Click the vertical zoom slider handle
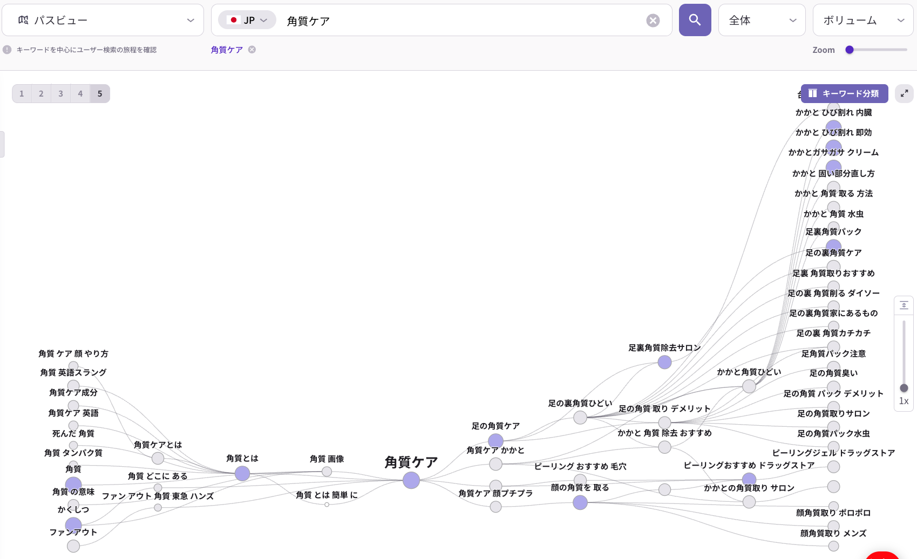Image resolution: width=917 pixels, height=559 pixels. click(x=904, y=388)
